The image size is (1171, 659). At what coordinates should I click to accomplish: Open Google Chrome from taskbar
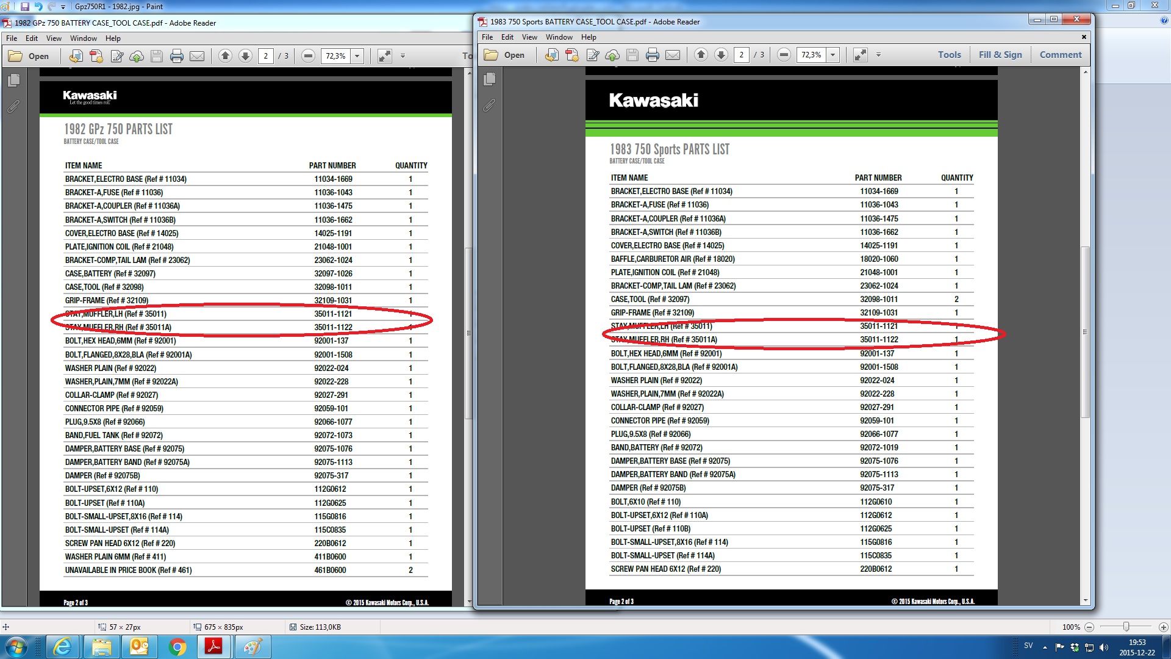coord(177,647)
